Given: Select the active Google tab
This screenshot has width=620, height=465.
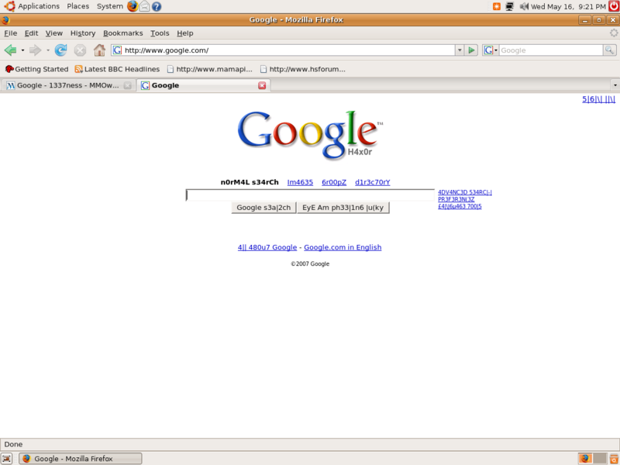Looking at the screenshot, I should pyautogui.click(x=204, y=85).
